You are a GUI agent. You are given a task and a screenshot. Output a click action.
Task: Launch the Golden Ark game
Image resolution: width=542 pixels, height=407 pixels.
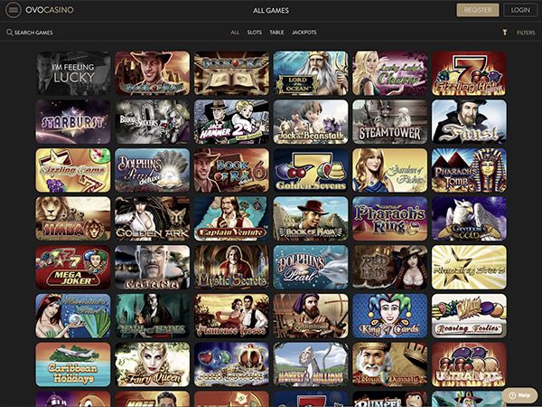[x=153, y=219]
